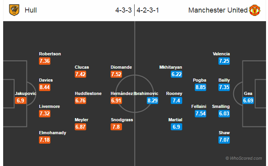The image size is (268, 166).
Task: Select Davies' 8.44 rating badge
Action: [x=44, y=87]
